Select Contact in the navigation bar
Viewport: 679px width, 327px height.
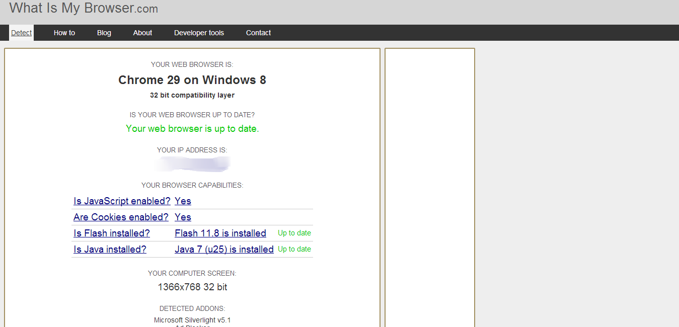pos(258,33)
